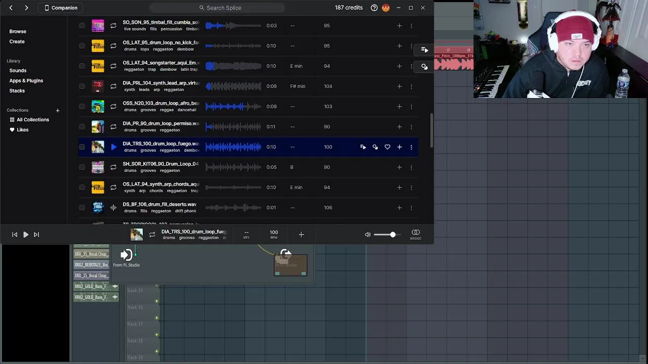This screenshot has height=364, width=648.
Task: Check the box for OS_LAT_95_drum_loop_no_kick
Action: click(x=82, y=45)
